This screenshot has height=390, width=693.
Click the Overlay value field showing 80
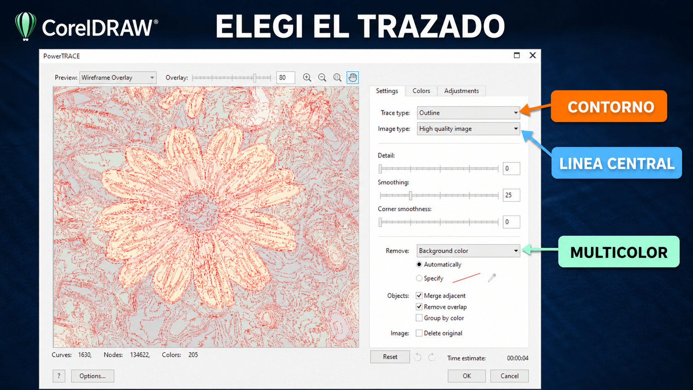286,78
